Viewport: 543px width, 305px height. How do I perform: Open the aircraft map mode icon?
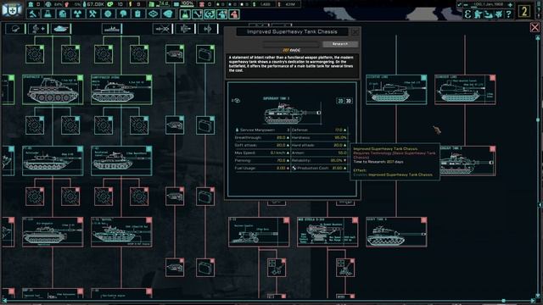coord(499,14)
